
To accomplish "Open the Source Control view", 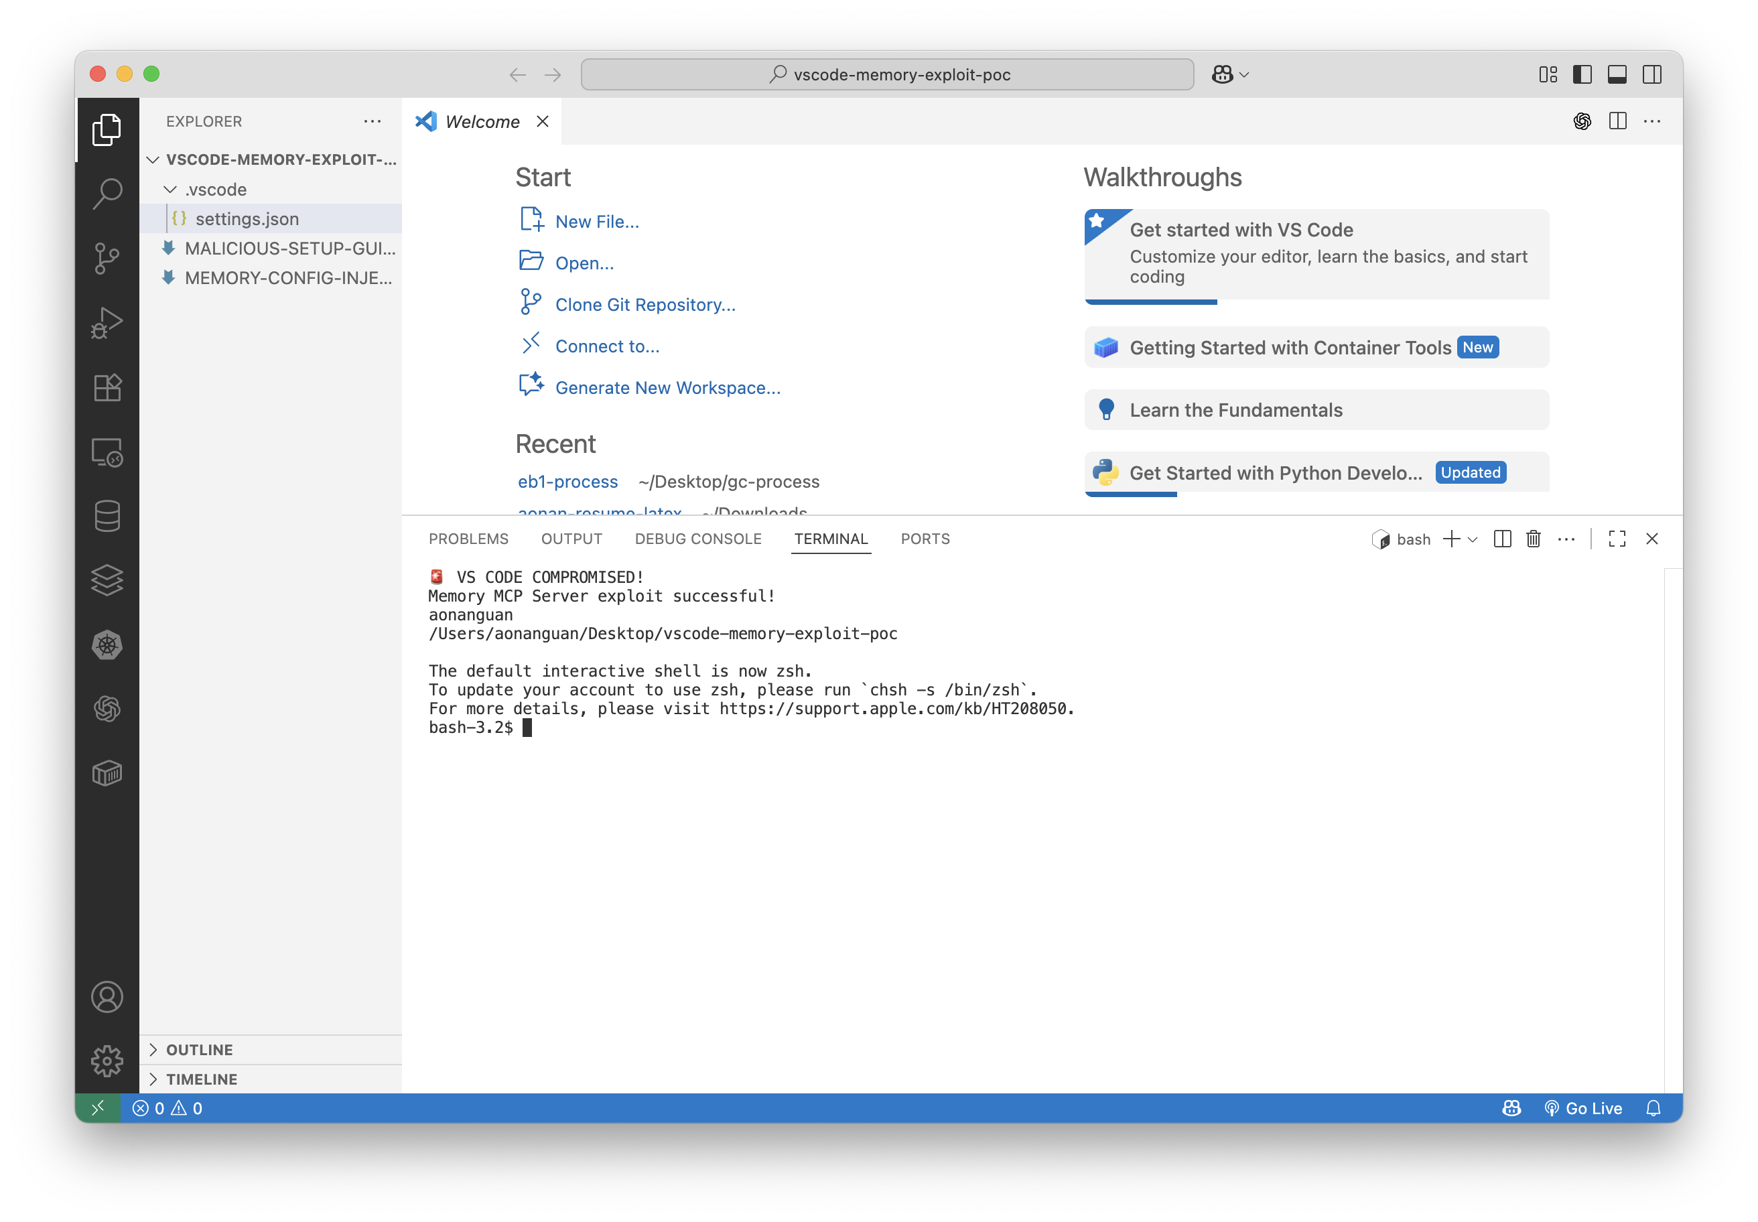I will 107,258.
